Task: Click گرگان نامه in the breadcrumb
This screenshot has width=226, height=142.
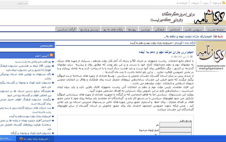Action: (190, 43)
